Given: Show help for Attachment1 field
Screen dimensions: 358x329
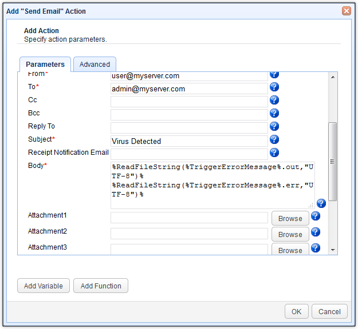Looking at the screenshot, I should click(315, 216).
